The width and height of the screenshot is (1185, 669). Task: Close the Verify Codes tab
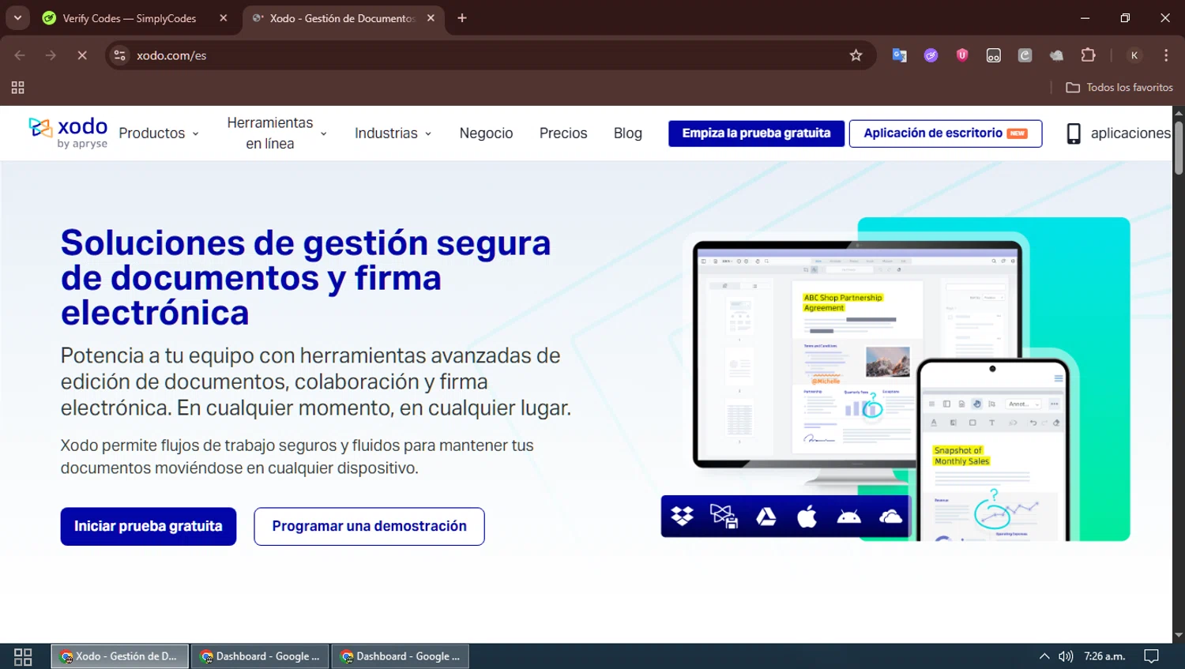(224, 18)
